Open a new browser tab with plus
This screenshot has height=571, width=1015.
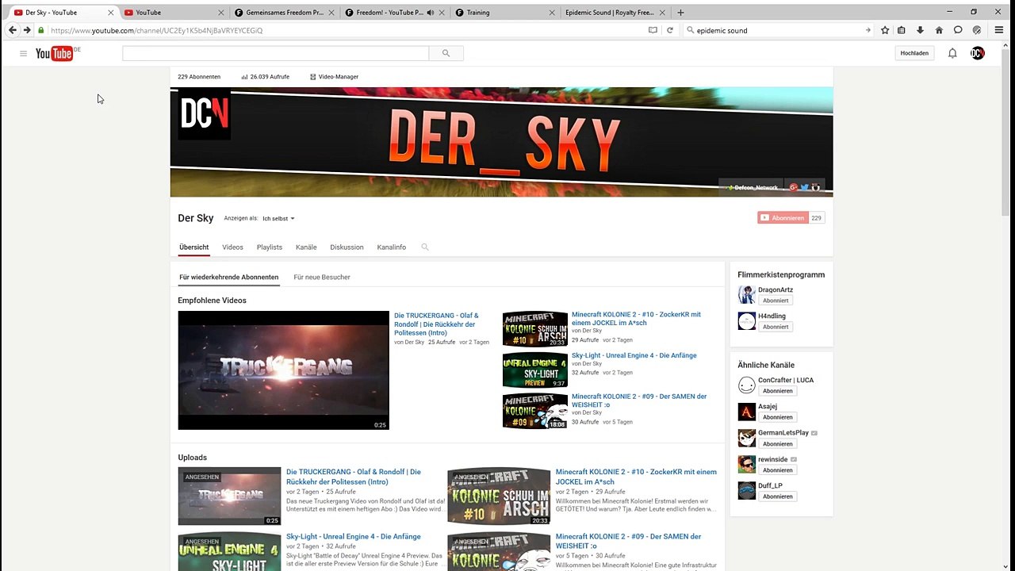point(680,13)
